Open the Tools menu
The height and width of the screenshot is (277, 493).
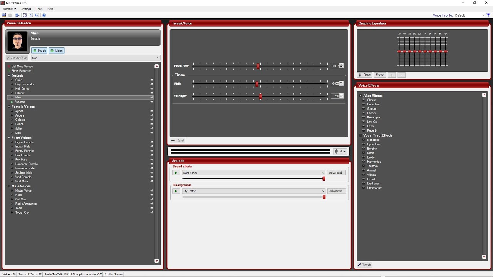[39, 9]
